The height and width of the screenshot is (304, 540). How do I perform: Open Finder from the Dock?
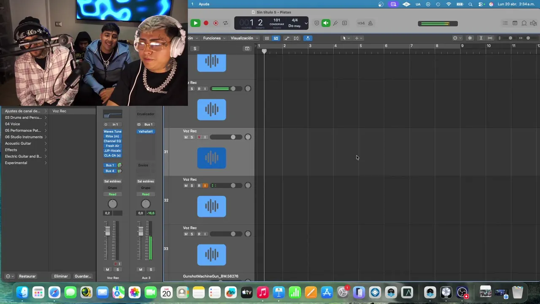22,292
